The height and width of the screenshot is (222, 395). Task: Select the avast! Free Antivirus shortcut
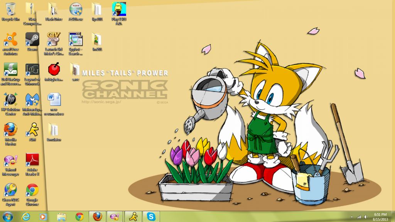pos(10,44)
